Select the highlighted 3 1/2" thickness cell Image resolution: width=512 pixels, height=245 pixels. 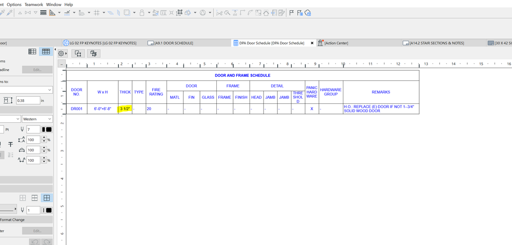125,109
